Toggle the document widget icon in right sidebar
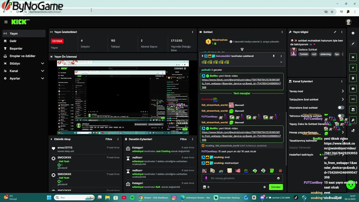 [353, 78]
